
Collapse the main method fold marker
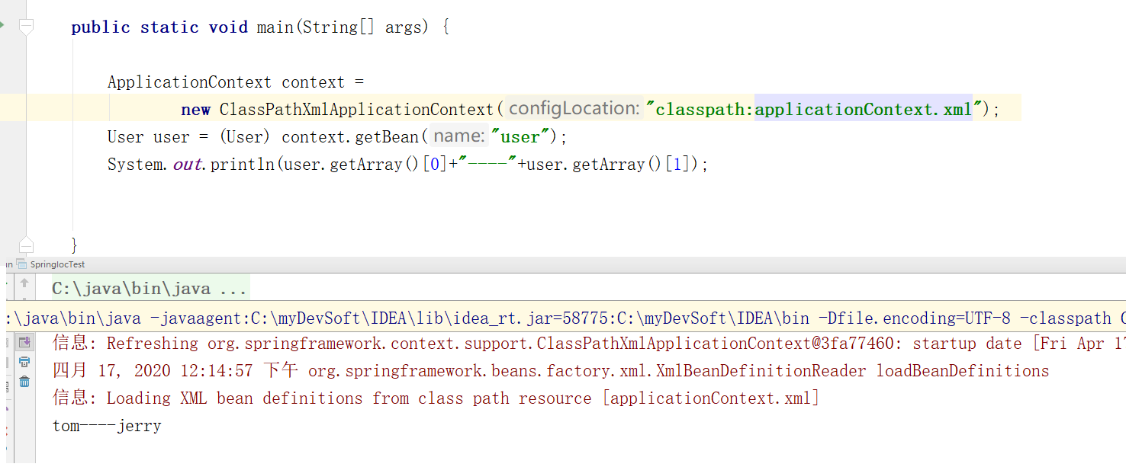[26, 27]
